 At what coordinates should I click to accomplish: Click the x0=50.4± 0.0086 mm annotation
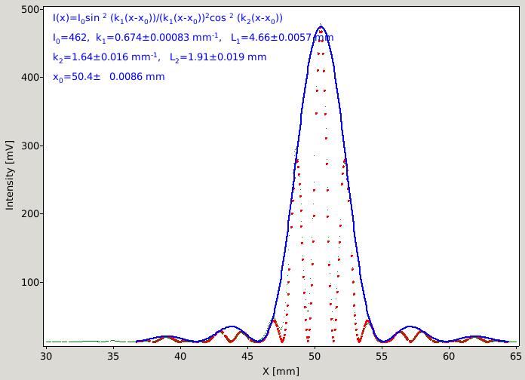coord(109,77)
